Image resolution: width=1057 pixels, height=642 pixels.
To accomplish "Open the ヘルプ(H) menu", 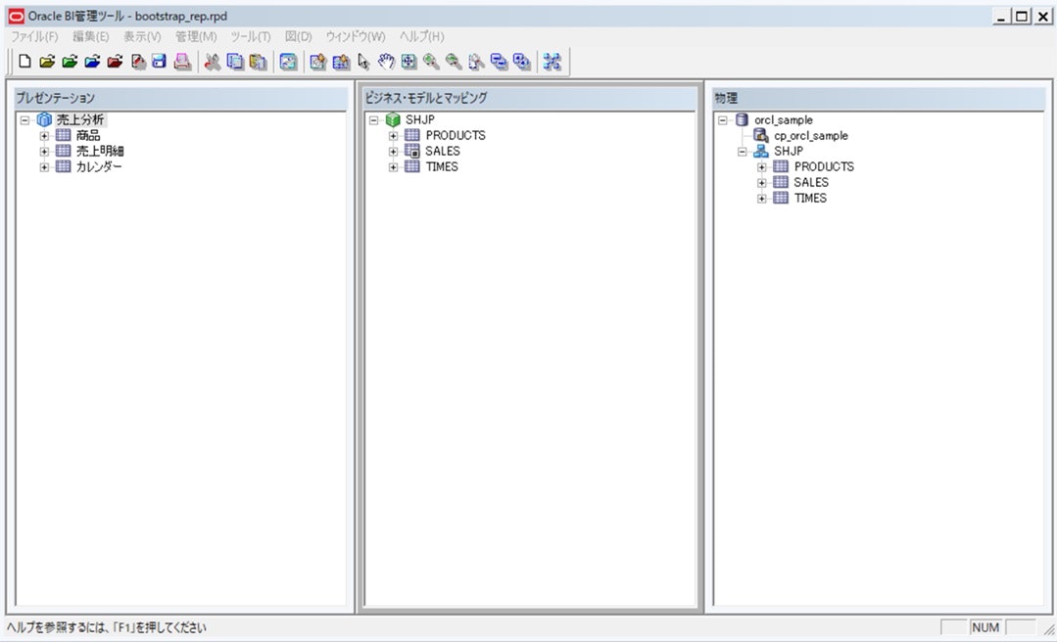I will [422, 36].
